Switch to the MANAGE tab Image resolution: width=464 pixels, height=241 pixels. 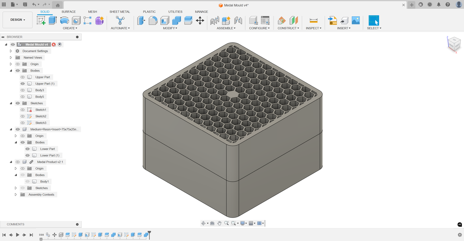point(201,12)
